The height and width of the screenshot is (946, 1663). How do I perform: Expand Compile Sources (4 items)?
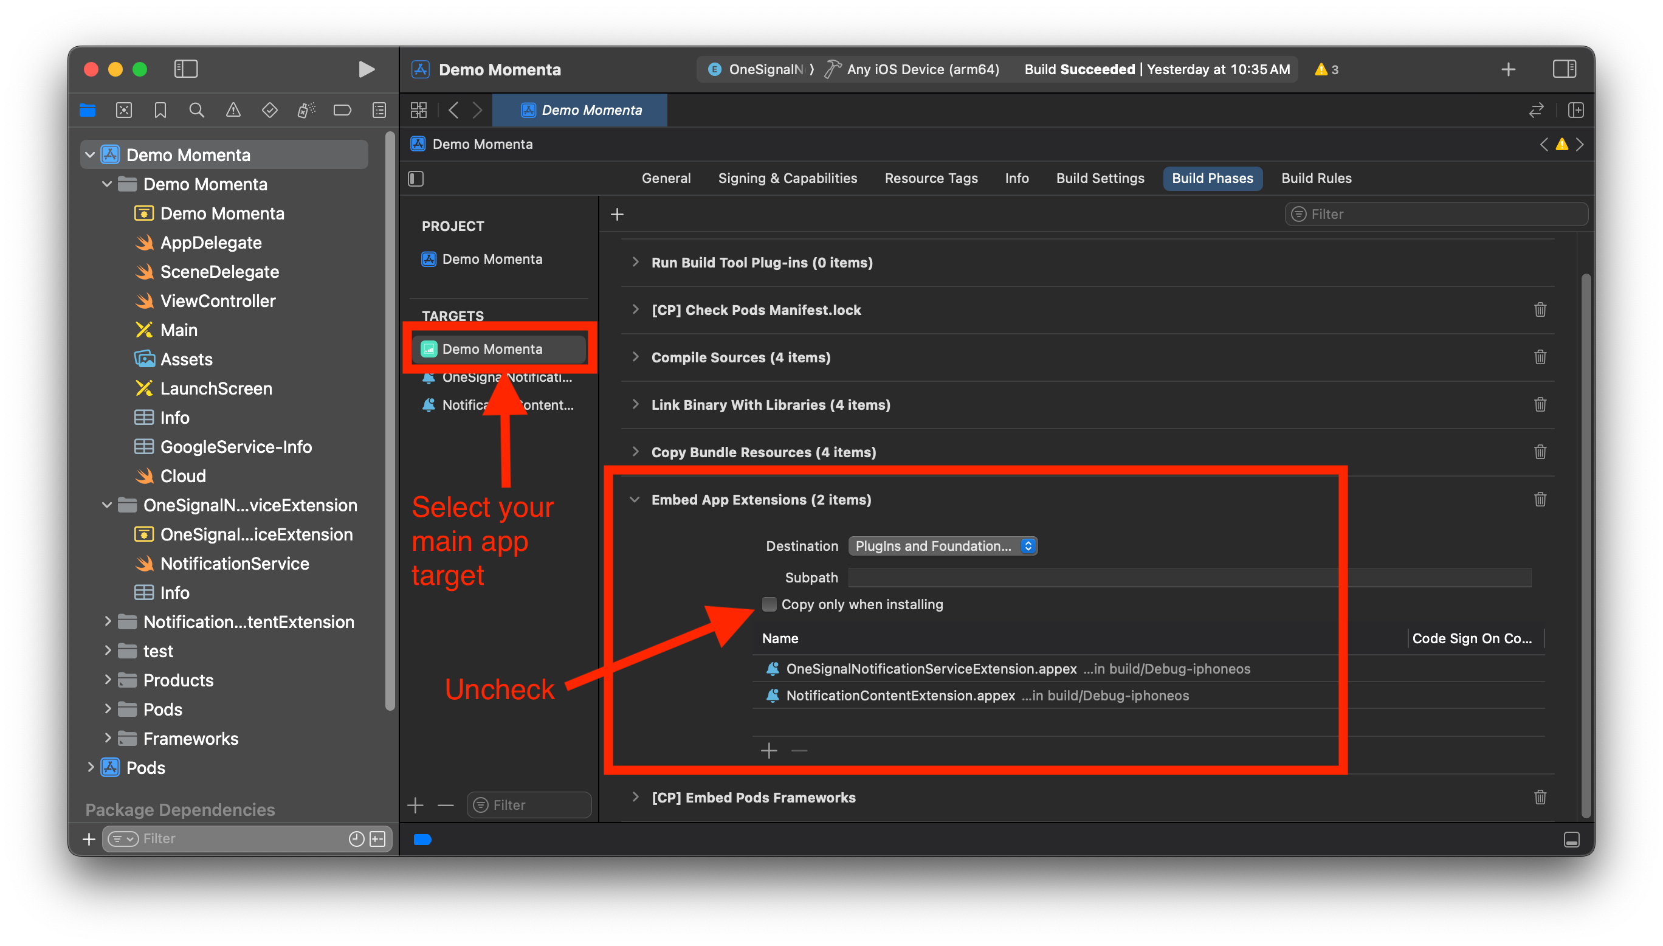[x=635, y=357]
